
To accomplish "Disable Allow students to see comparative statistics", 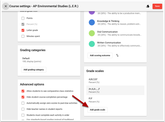I will 23,91.
